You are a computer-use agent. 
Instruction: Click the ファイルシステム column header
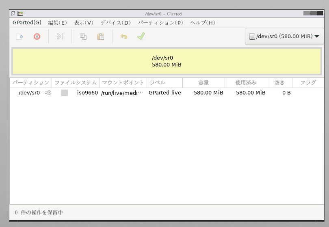(x=76, y=83)
